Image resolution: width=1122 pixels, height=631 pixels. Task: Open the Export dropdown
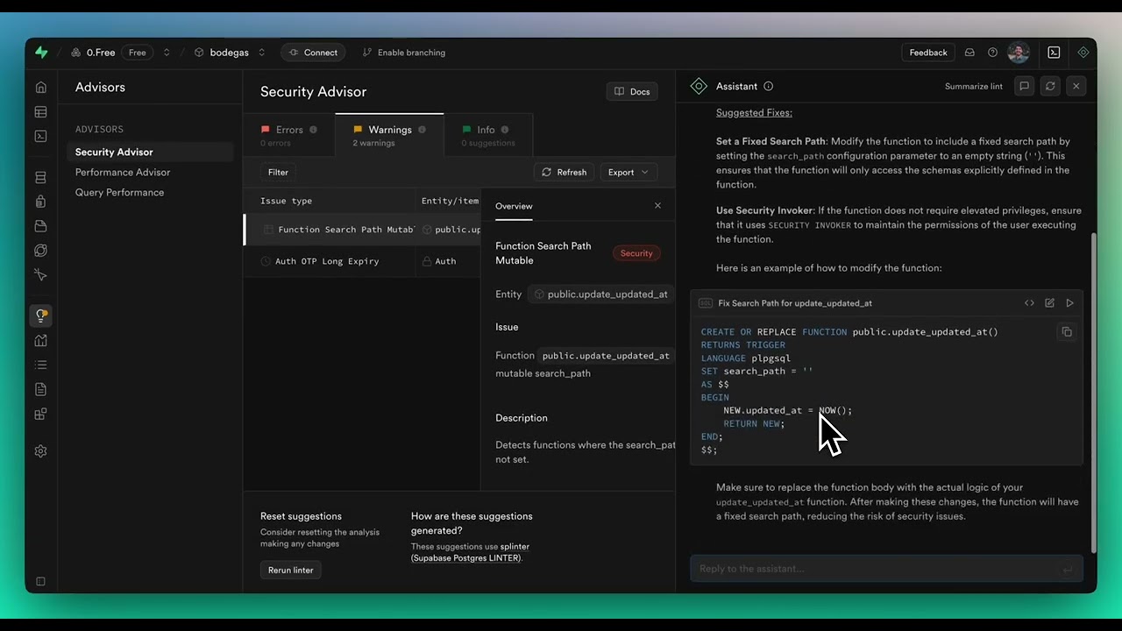628,172
